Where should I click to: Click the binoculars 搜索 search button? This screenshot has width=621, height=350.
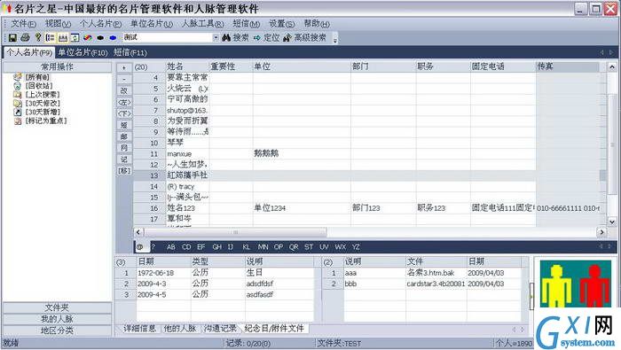click(235, 37)
